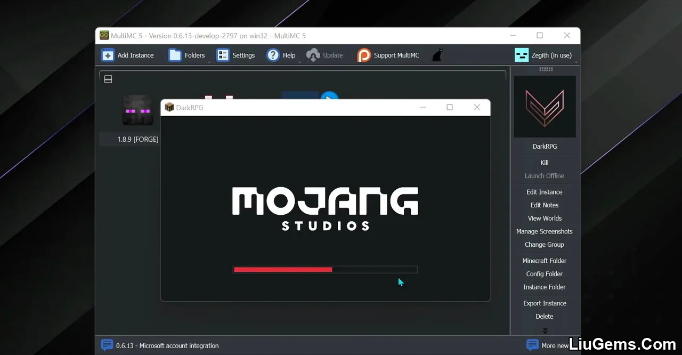Click the Mojang Studios logo

pos(325,208)
